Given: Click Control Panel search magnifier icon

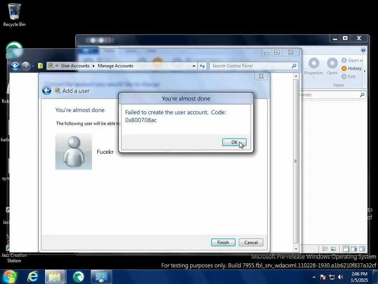Looking at the screenshot, I should click(x=294, y=66).
